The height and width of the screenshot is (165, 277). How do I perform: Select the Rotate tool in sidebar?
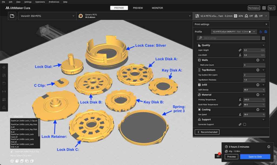coord(4,83)
